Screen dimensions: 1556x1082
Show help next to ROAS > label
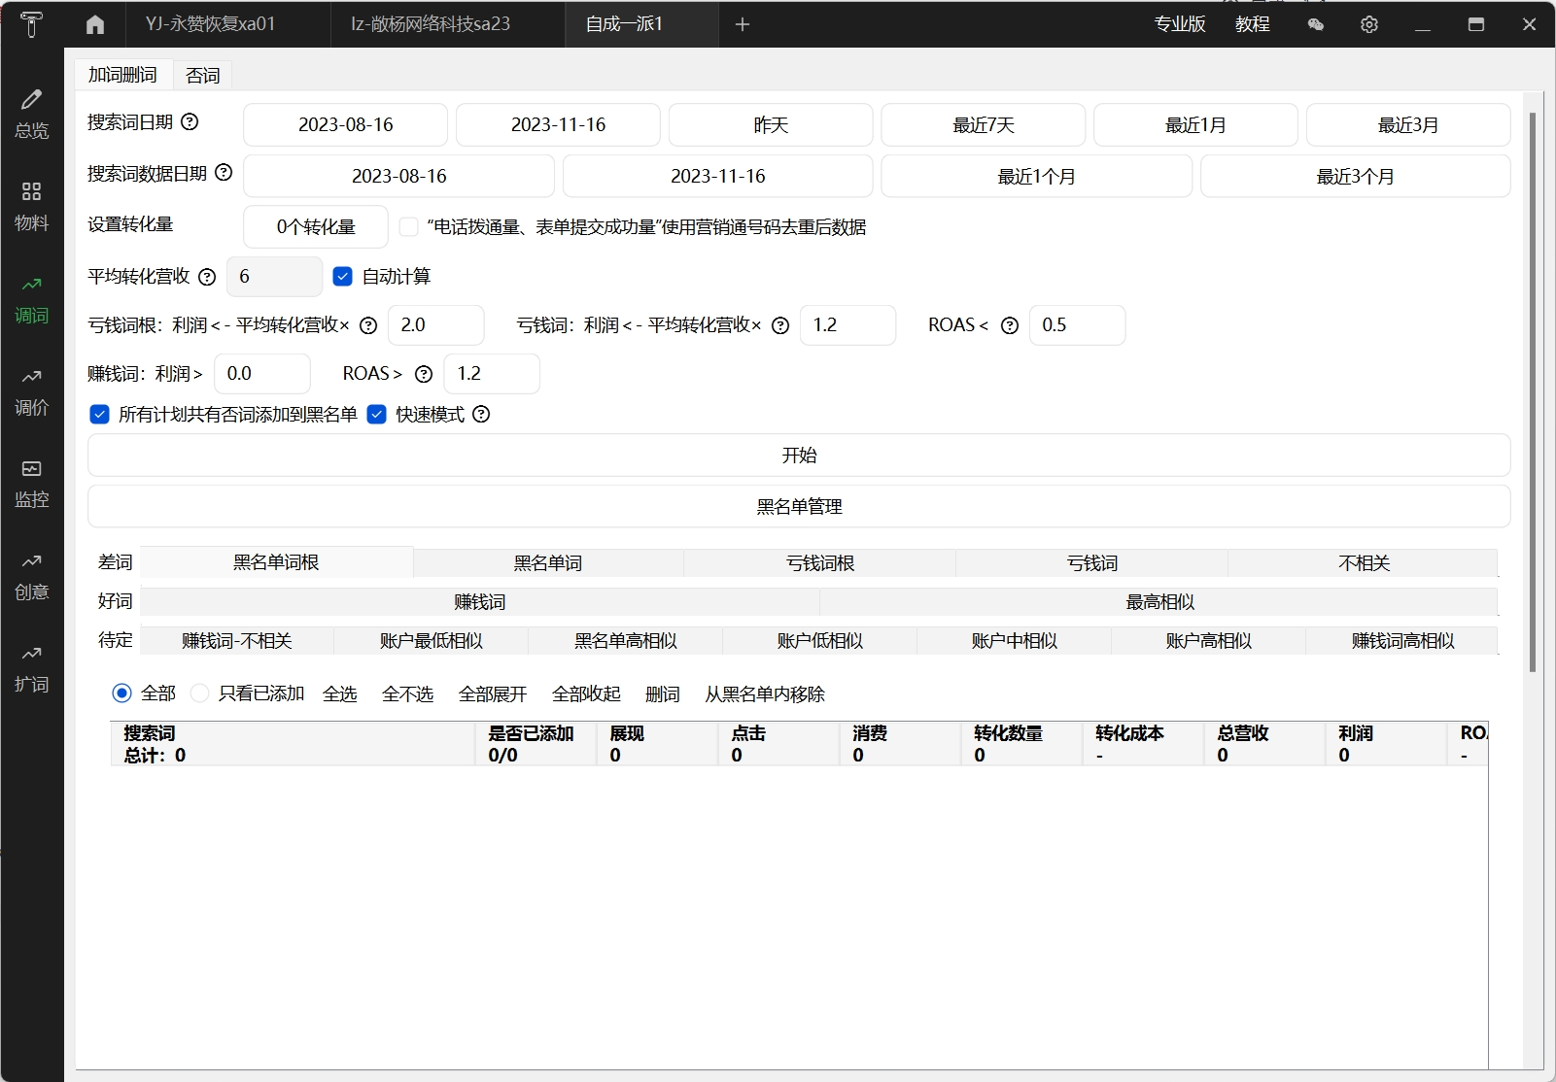(424, 374)
